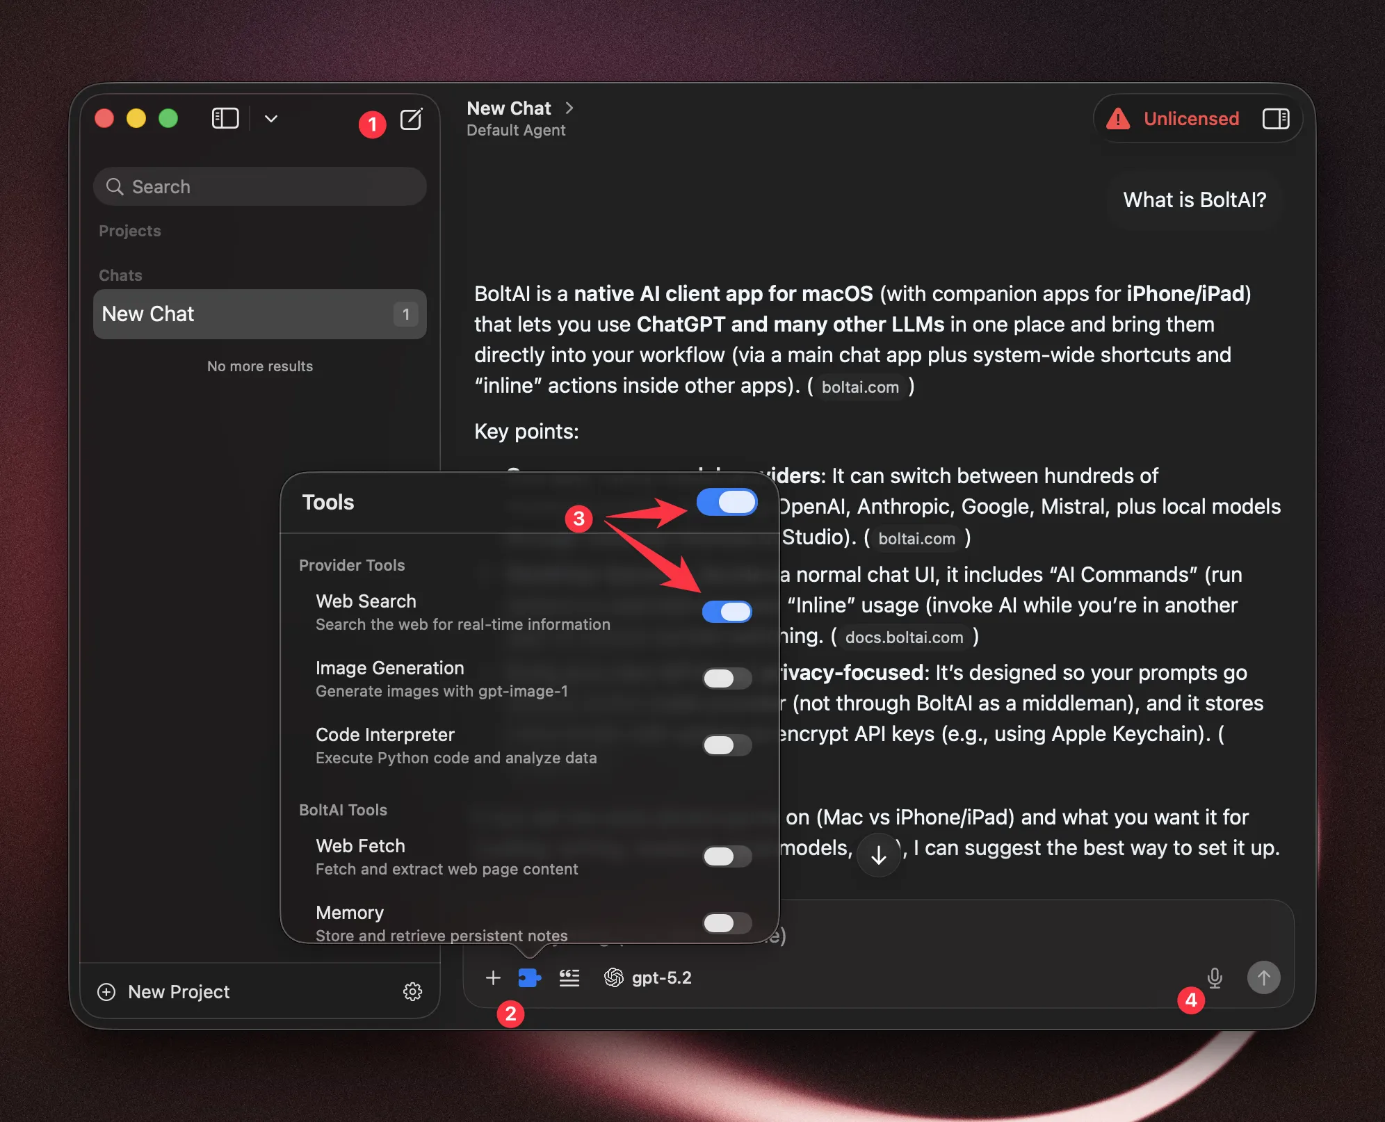The image size is (1385, 1122).
Task: Toggle the master Tools switch
Action: 727,502
